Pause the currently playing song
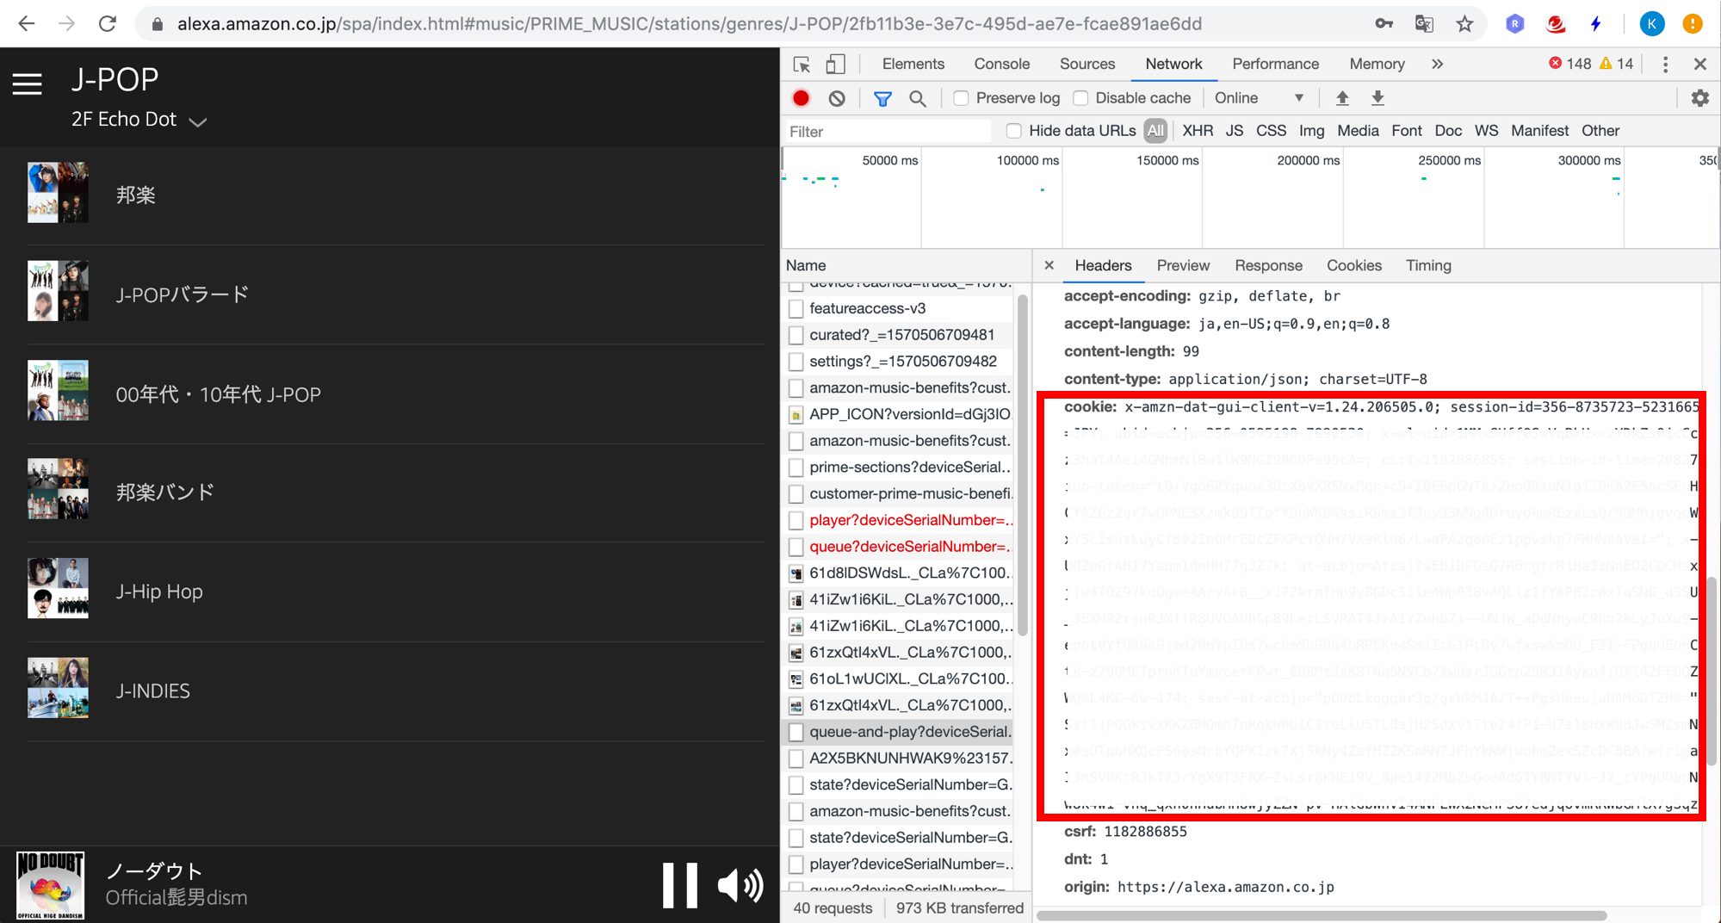The image size is (1721, 923). pos(679,885)
